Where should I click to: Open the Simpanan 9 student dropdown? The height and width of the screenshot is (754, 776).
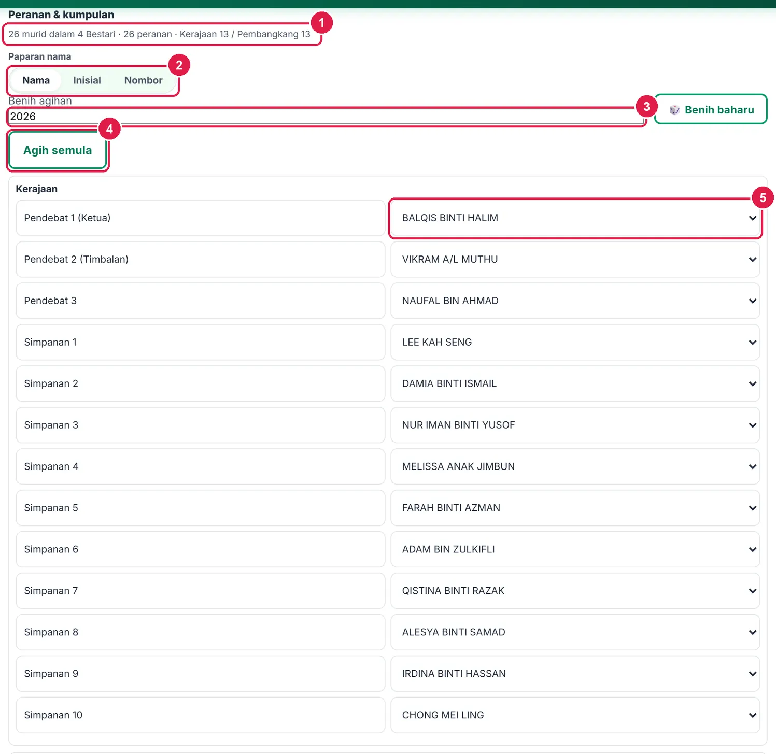(575, 674)
